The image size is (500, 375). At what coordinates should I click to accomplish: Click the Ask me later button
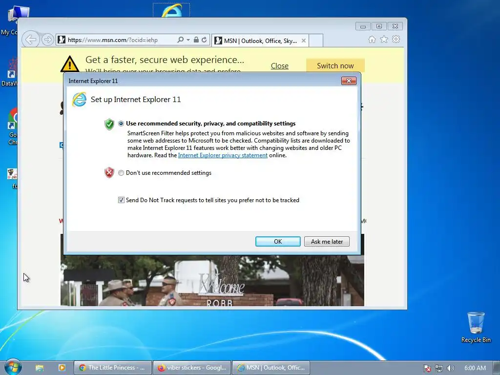coord(327,241)
